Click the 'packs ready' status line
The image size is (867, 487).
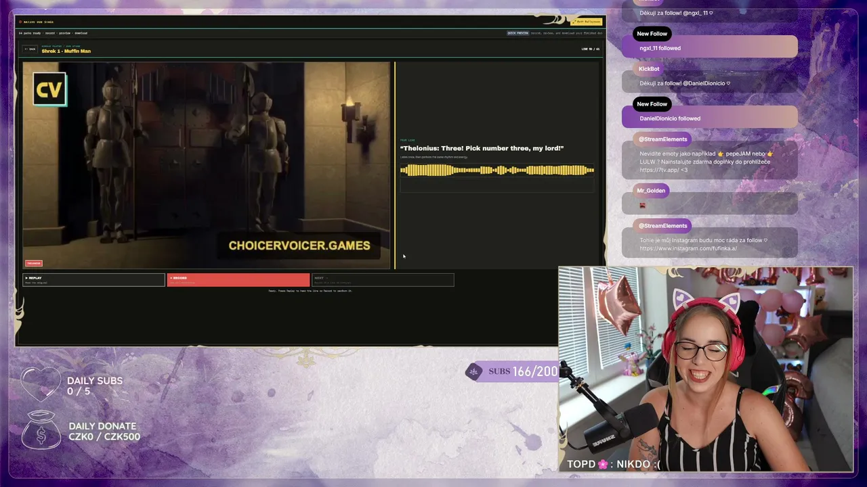point(53,33)
